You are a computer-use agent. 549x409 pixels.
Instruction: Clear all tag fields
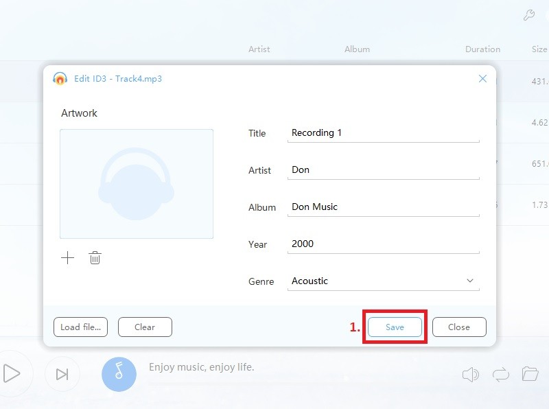[x=145, y=327]
